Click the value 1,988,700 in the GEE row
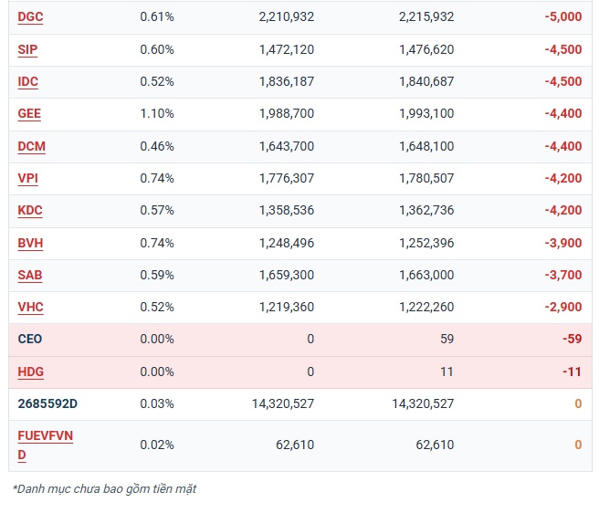 (287, 114)
